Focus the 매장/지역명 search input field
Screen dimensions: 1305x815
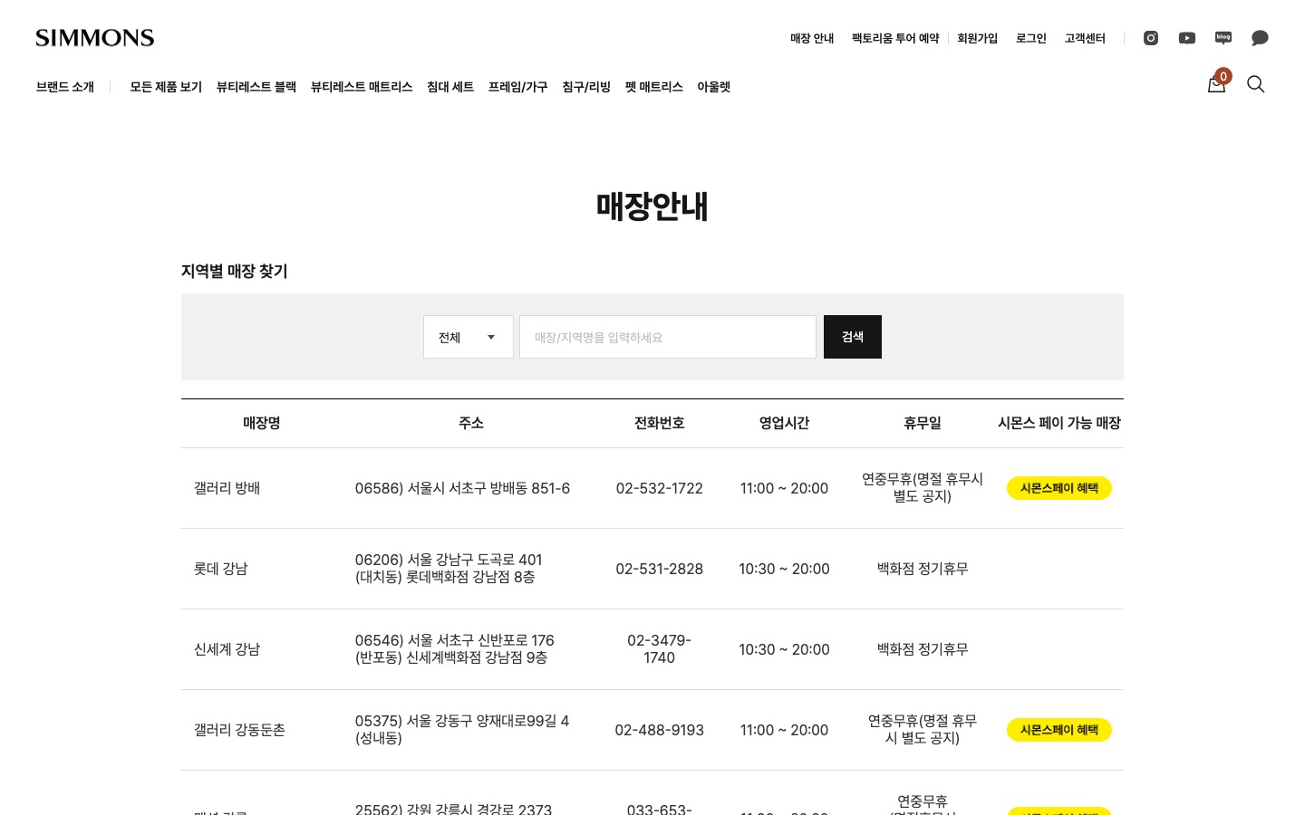[x=668, y=337]
